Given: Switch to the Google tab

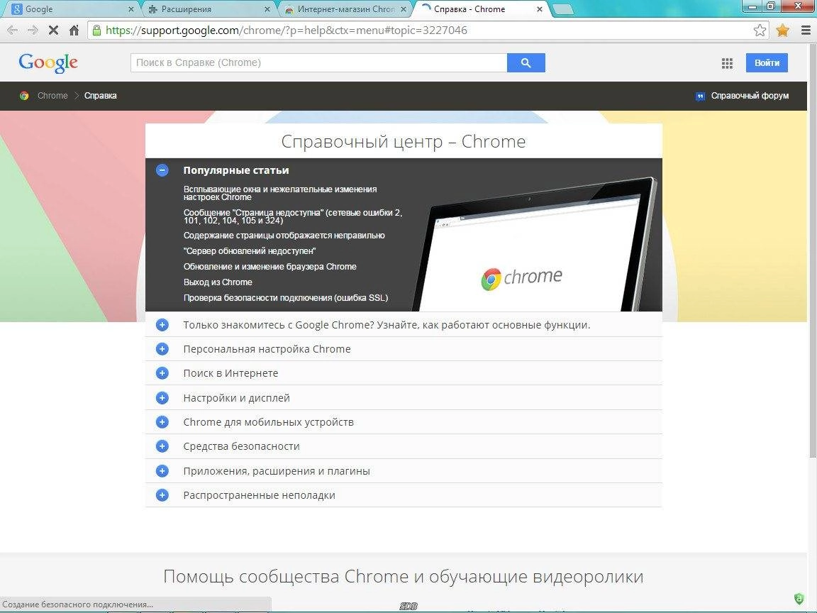Looking at the screenshot, I should coord(73,9).
